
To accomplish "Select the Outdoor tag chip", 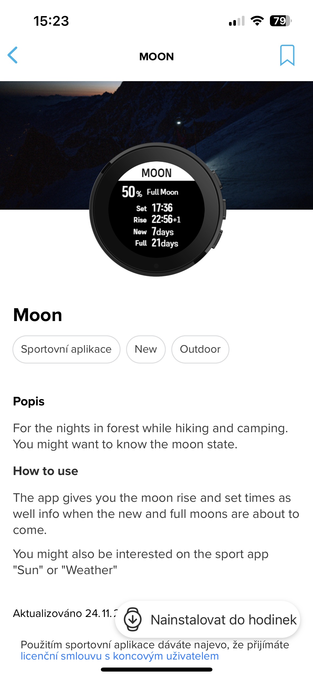I will [x=200, y=349].
